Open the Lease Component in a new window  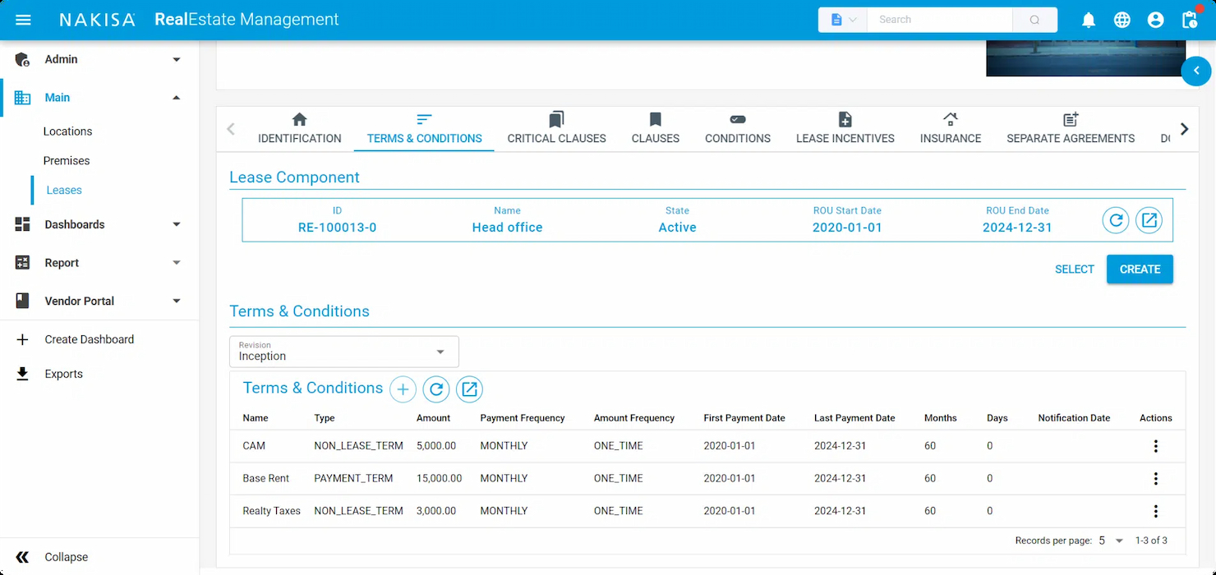tap(1149, 220)
